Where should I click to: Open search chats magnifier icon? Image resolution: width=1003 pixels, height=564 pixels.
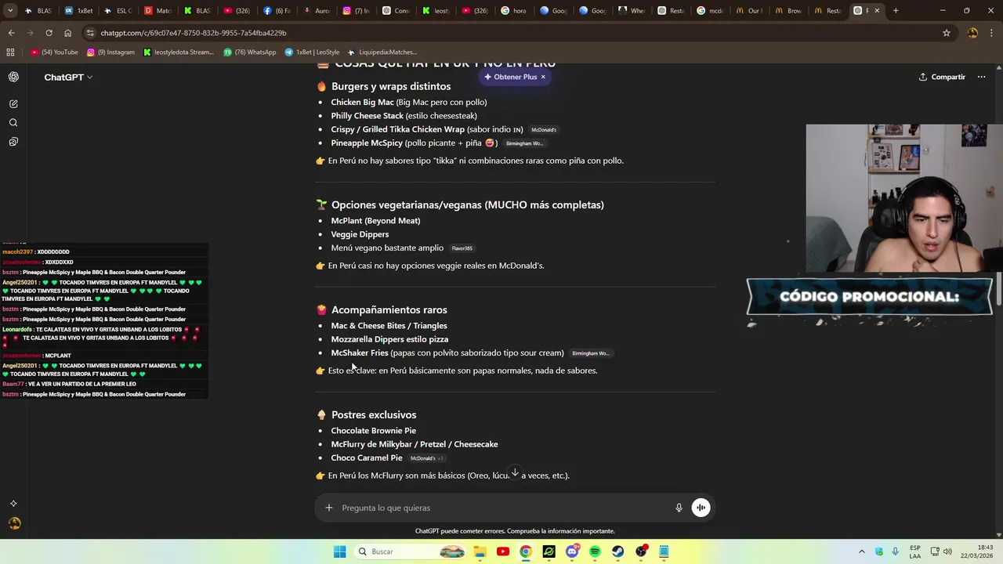pyautogui.click(x=13, y=123)
